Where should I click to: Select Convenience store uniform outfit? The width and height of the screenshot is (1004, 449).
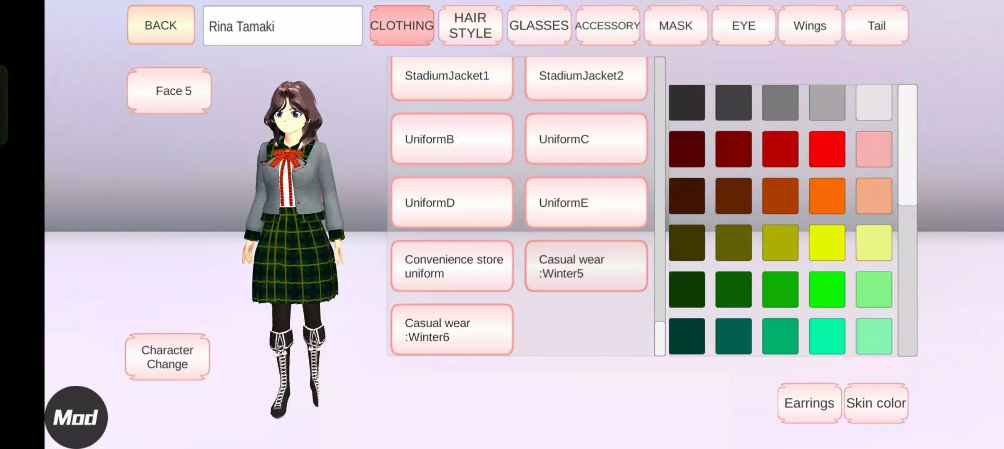452,266
